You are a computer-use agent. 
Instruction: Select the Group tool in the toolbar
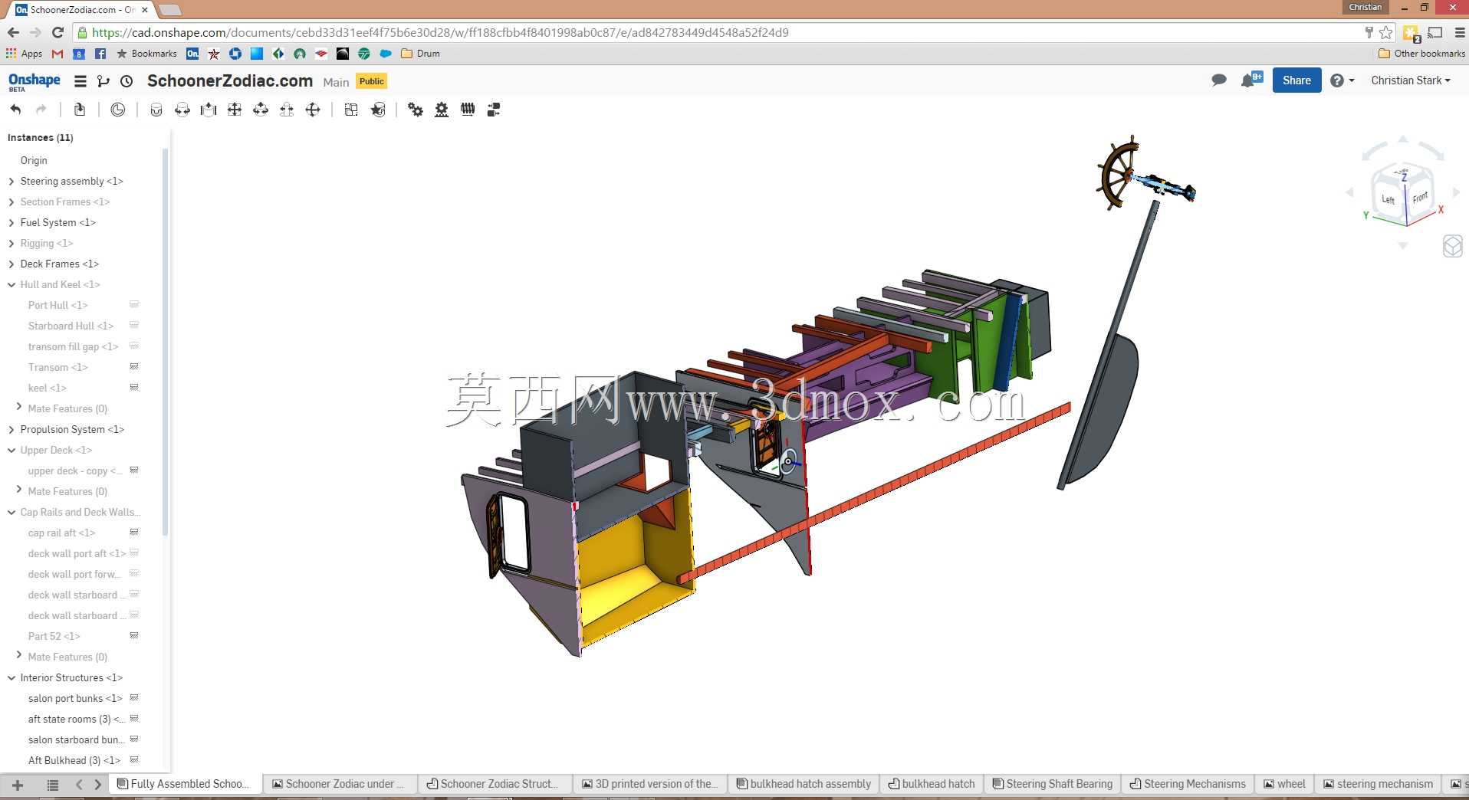pos(351,110)
